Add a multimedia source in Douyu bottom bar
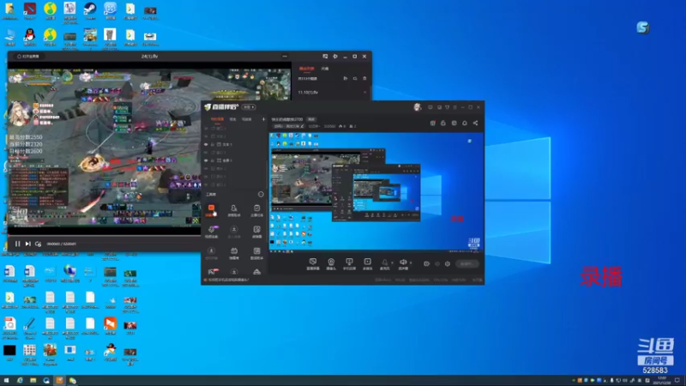Image resolution: width=686 pixels, height=386 pixels. point(368,263)
